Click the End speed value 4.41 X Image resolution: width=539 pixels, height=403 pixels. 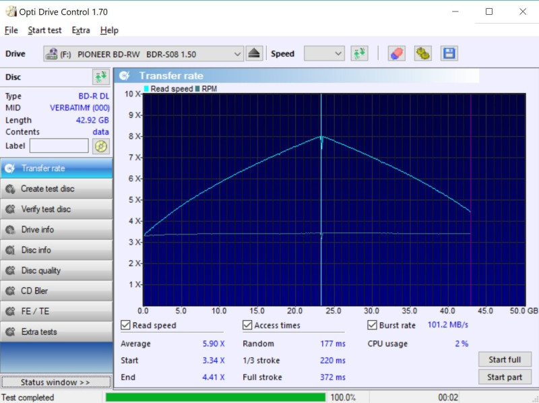pyautogui.click(x=214, y=377)
